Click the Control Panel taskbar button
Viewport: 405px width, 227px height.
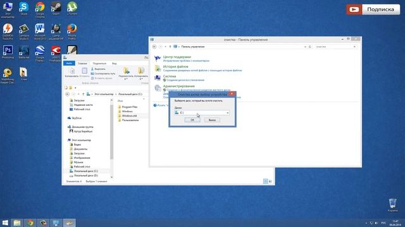pos(56,223)
